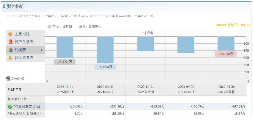
Task: Click the 2023-10-31 net profit bar
Action: click(146, 44)
